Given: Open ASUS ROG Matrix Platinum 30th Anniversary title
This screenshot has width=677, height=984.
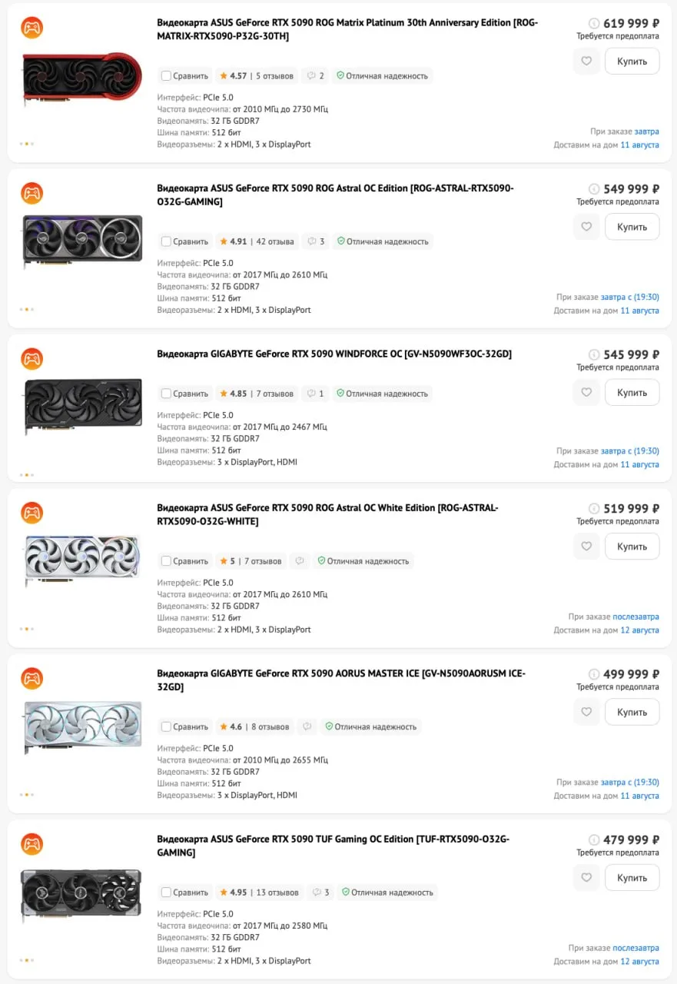Looking at the screenshot, I should pyautogui.click(x=347, y=29).
